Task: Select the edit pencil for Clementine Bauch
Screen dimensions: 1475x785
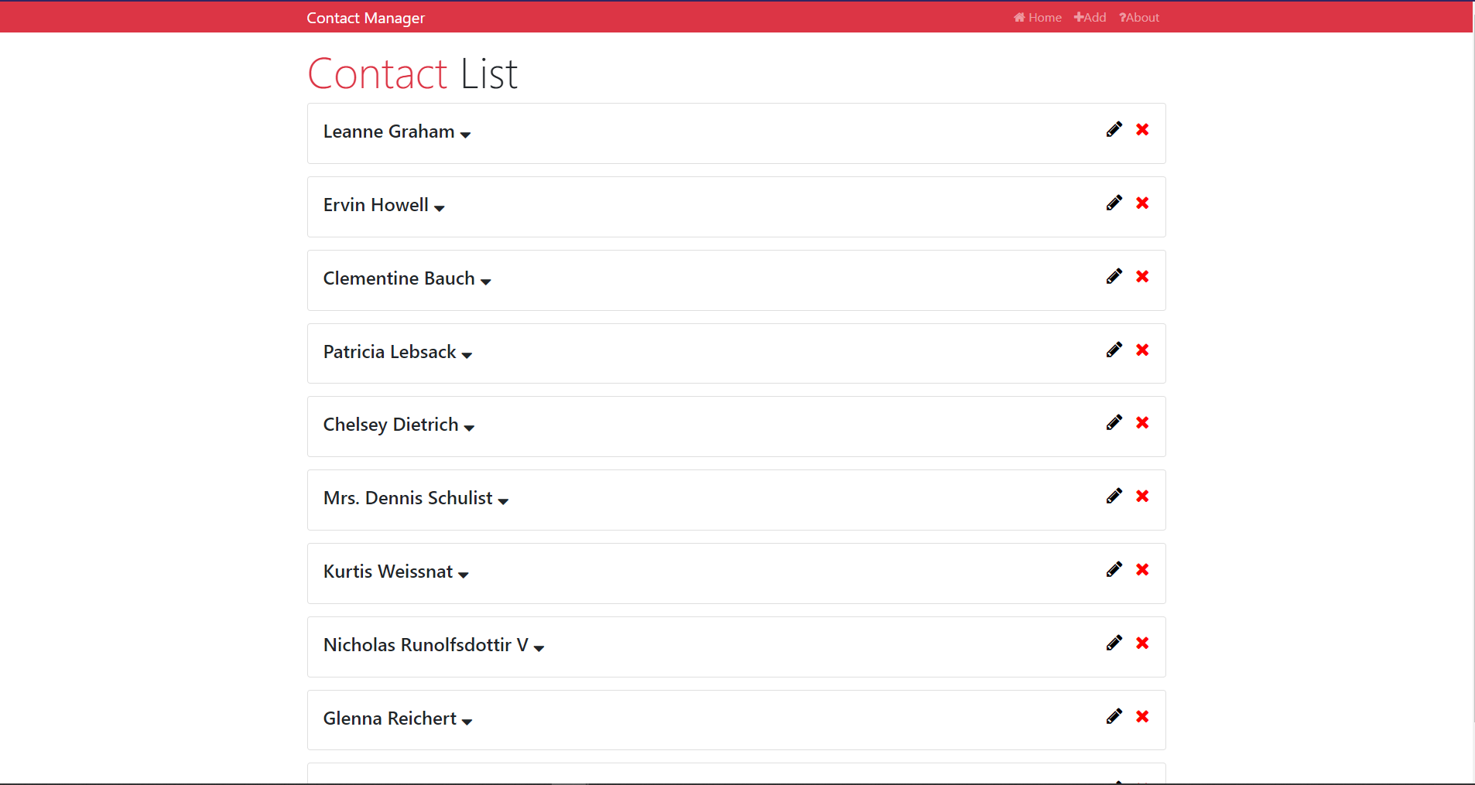Action: tap(1114, 276)
